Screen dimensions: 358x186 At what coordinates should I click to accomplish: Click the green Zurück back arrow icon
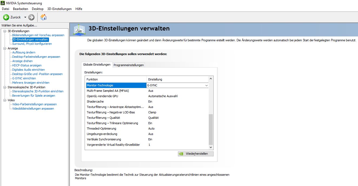click(6, 17)
